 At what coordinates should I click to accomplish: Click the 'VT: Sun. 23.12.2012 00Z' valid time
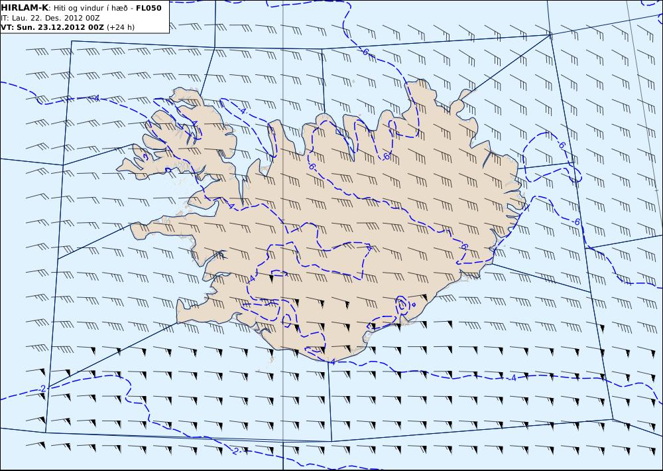point(52,27)
